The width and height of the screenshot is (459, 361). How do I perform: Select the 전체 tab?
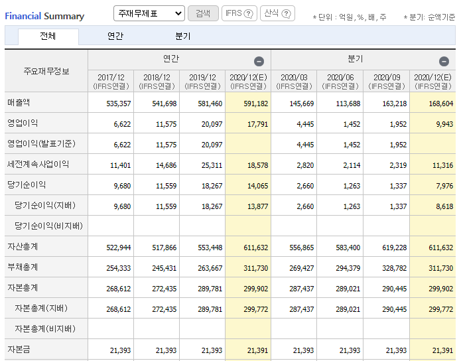point(48,36)
